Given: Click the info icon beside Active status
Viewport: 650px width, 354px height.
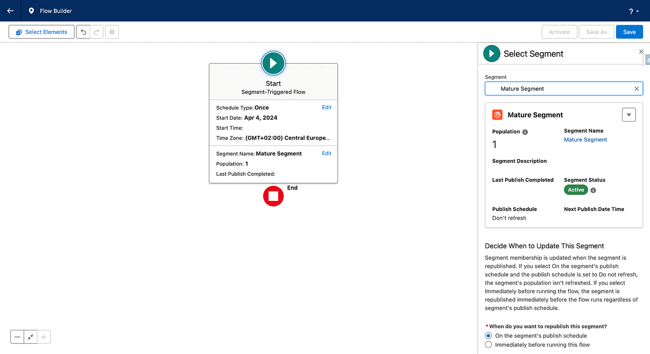Looking at the screenshot, I should pyautogui.click(x=593, y=190).
